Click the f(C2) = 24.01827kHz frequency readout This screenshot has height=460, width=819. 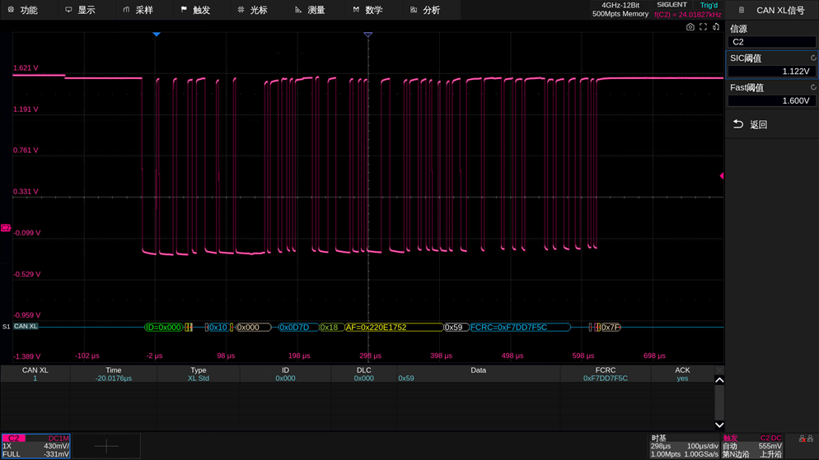687,15
